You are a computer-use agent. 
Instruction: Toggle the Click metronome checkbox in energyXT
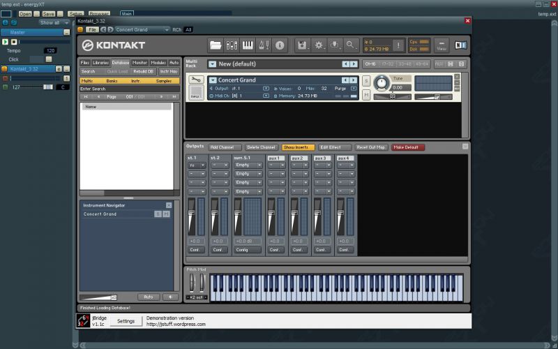[48, 59]
